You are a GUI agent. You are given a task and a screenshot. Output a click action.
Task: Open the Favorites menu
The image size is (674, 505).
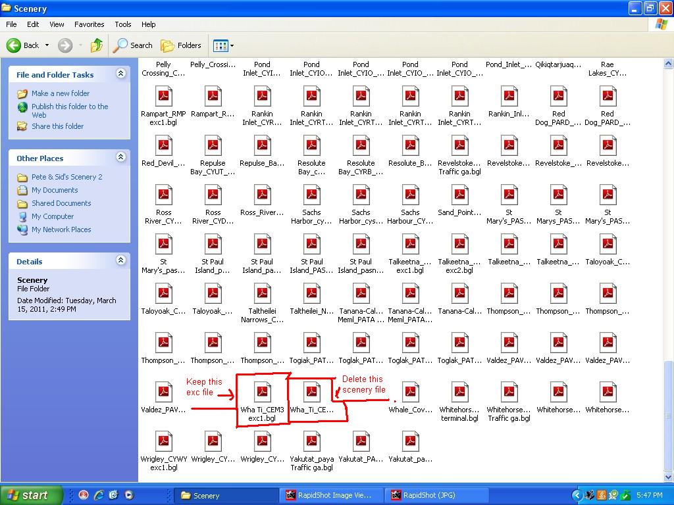tap(89, 24)
